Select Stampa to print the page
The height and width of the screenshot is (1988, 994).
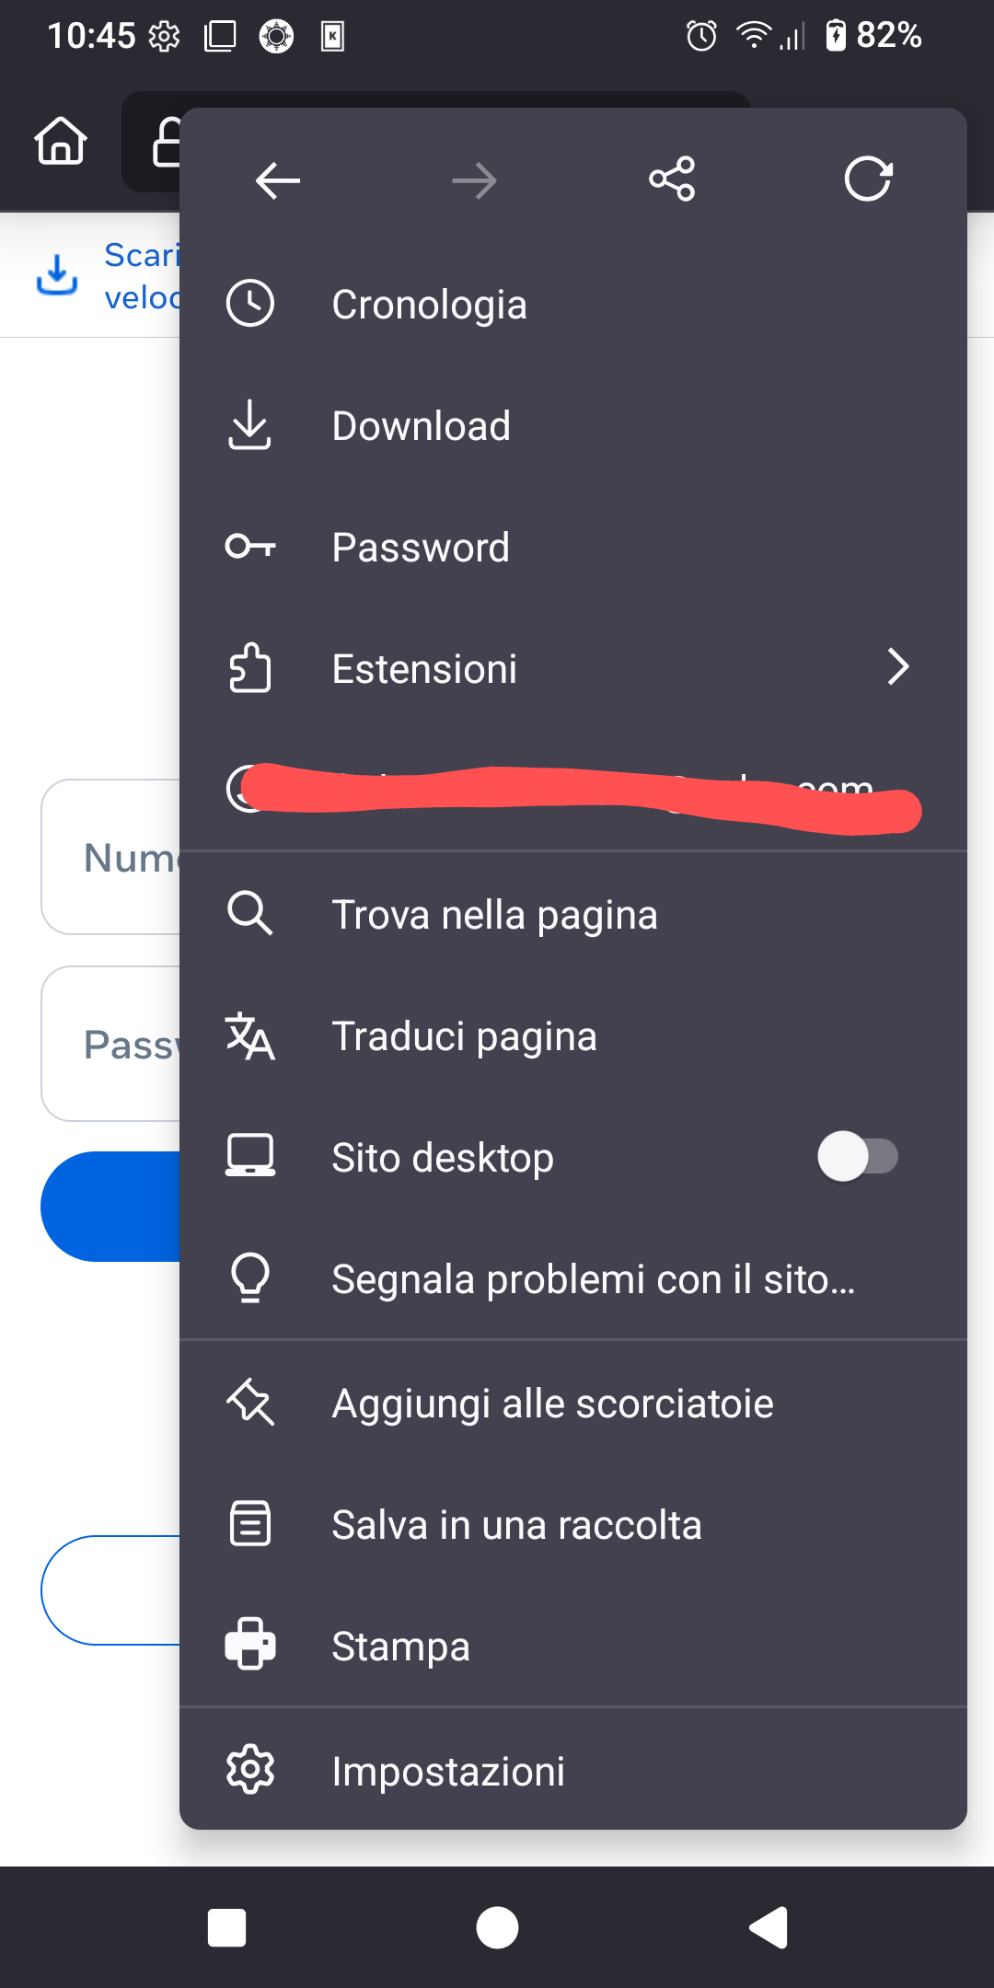(400, 1647)
